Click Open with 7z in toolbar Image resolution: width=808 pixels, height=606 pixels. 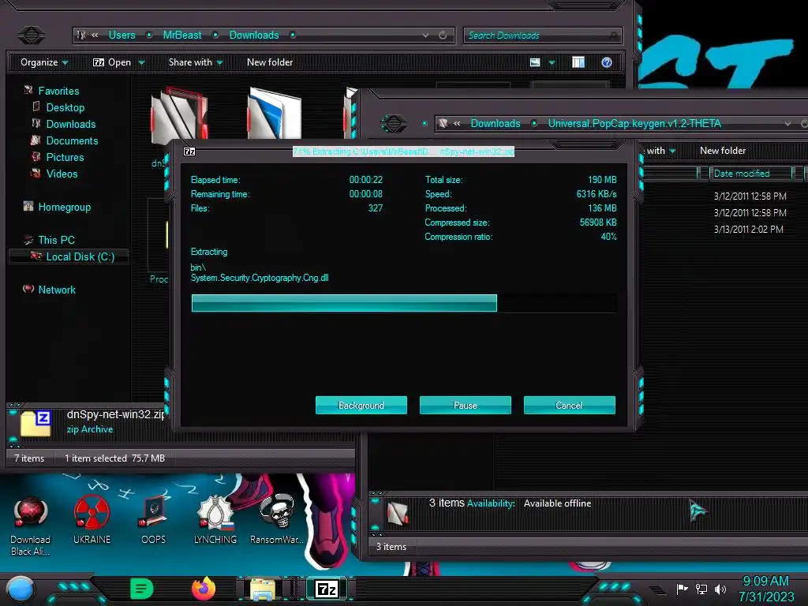(x=112, y=62)
